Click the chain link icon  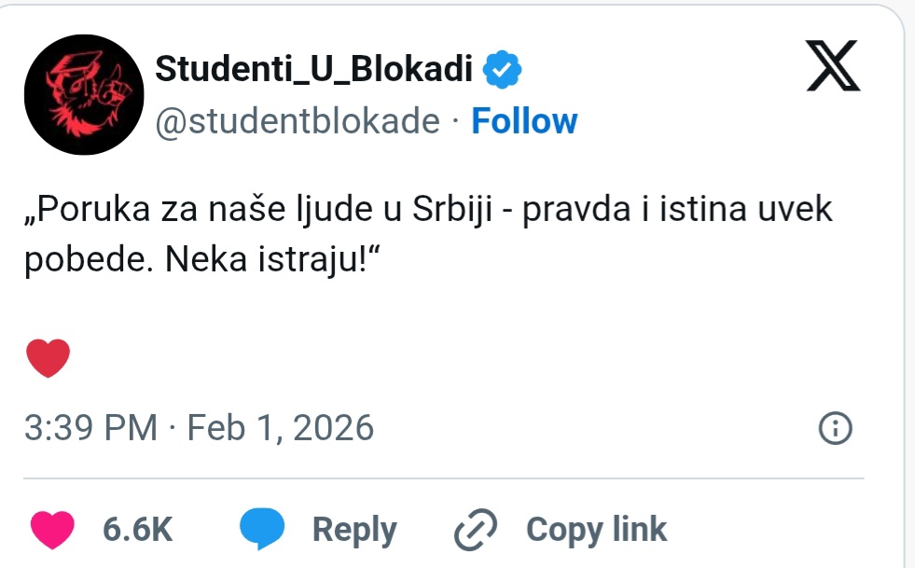pos(477,530)
